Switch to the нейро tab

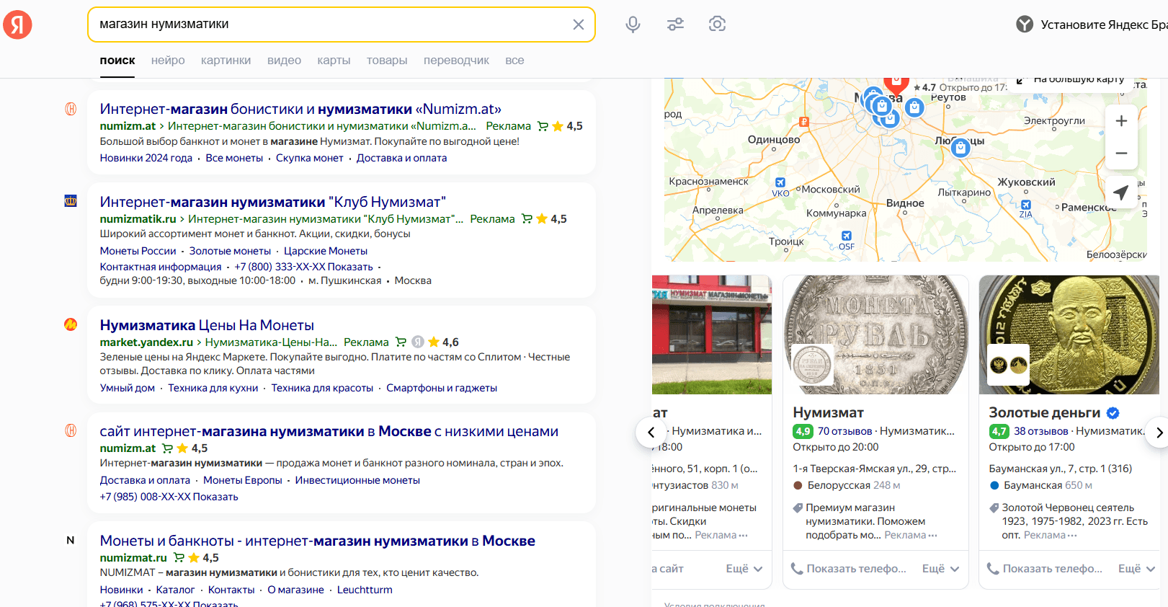(x=168, y=61)
